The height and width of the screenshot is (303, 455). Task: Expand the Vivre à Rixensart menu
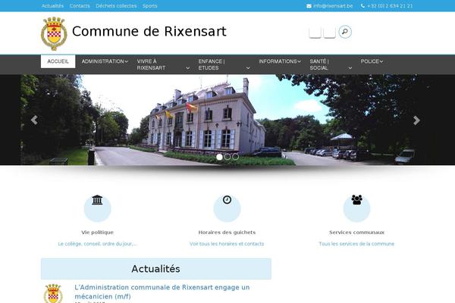[163, 64]
